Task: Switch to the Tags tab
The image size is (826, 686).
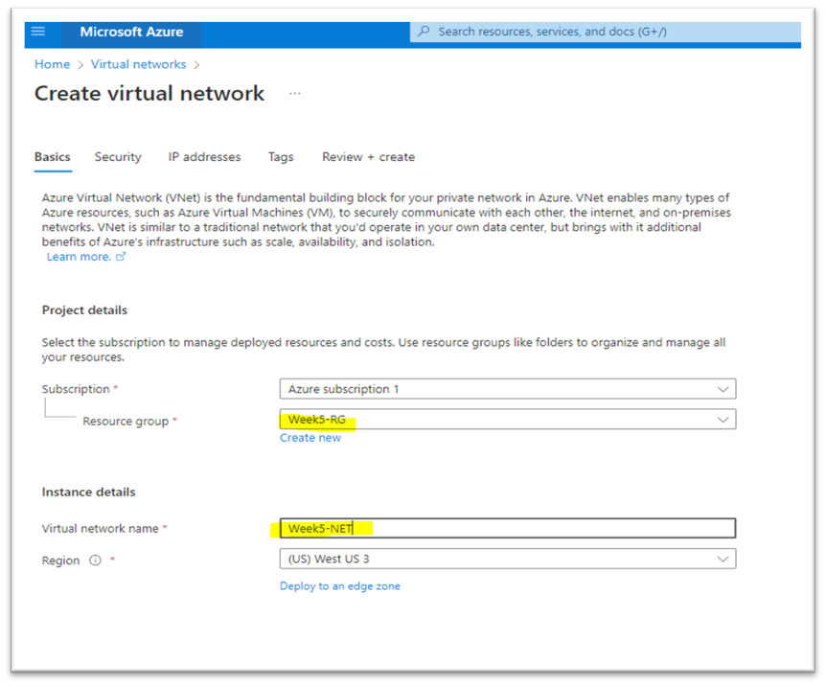Action: 281,157
